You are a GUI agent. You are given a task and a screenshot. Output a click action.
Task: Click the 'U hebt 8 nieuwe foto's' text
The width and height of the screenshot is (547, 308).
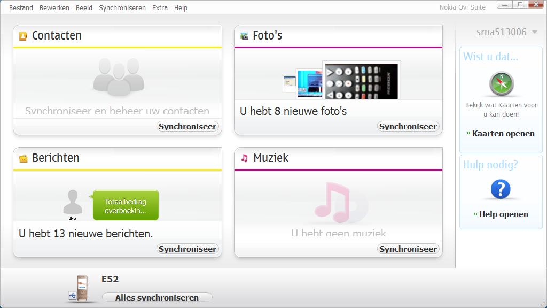293,111
